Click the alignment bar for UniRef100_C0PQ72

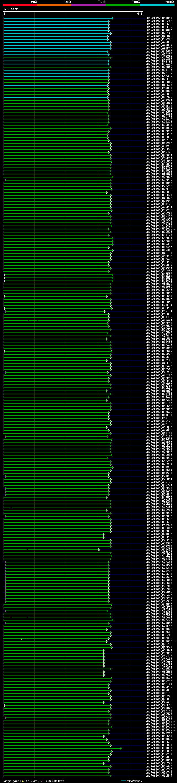58,58
